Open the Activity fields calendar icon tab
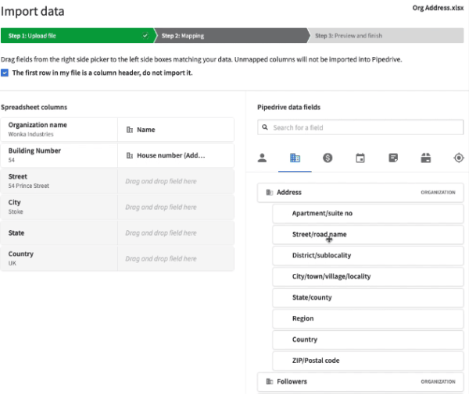Screen dimensions: 469x405 360,158
